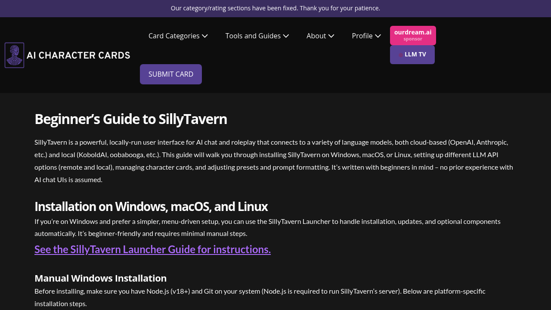Image resolution: width=551 pixels, height=310 pixels.
Task: Open the SillyTavern Launcher Guide link
Action: point(152,249)
